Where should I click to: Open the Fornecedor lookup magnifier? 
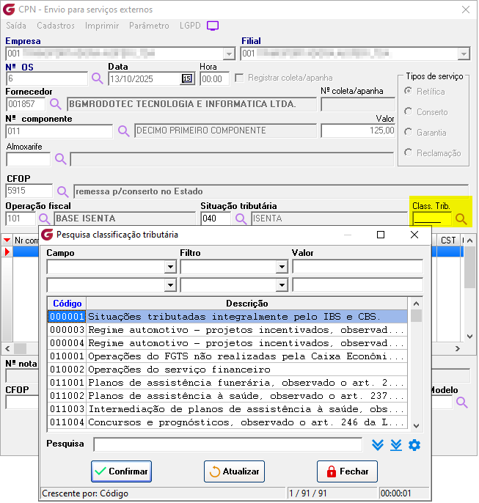[x=55, y=104]
